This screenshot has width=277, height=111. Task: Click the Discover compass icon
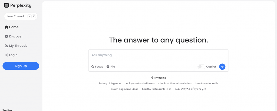[x=6, y=36]
